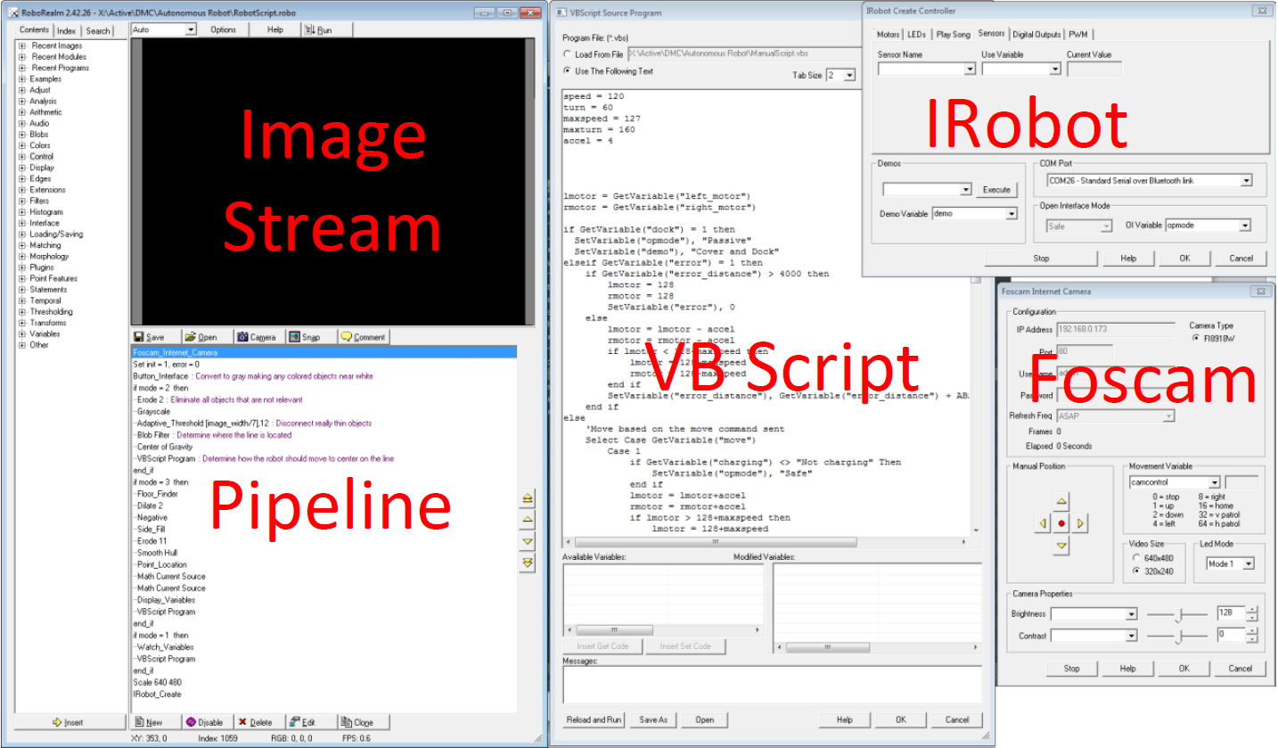Click OK in Foscam Internet Camera dialog
1278x748 pixels.
click(1184, 668)
